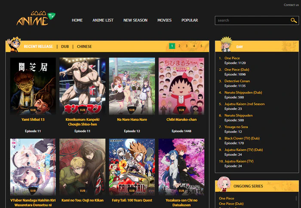Image resolution: width=301 pixels, height=208 pixels.
Task: Go to page 3 of recent releases
Action: coord(187,46)
